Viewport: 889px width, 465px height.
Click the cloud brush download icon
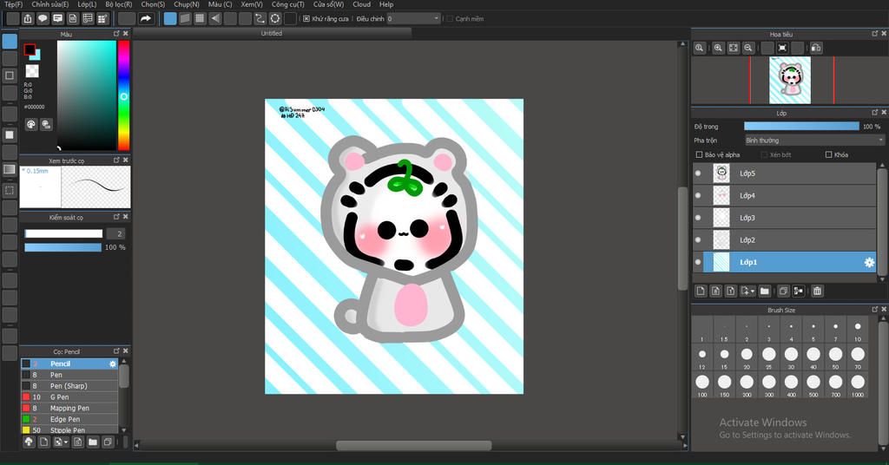click(29, 442)
